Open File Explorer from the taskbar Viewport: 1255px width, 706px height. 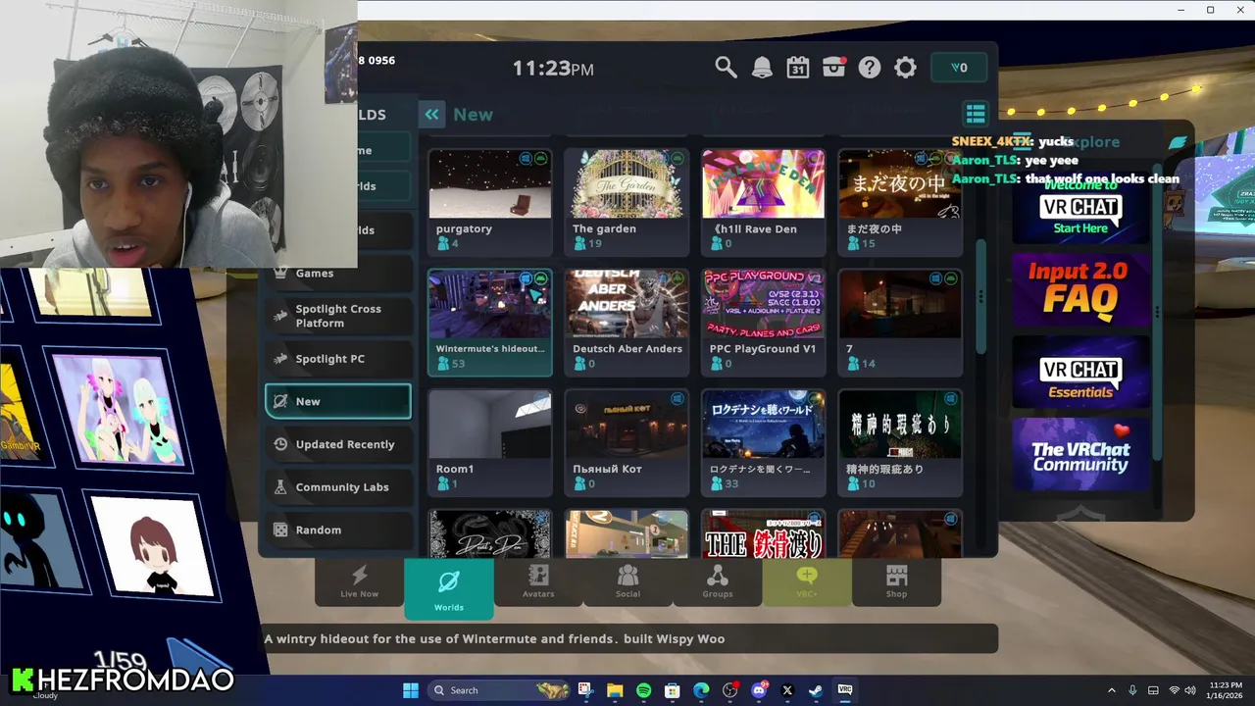[615, 690]
